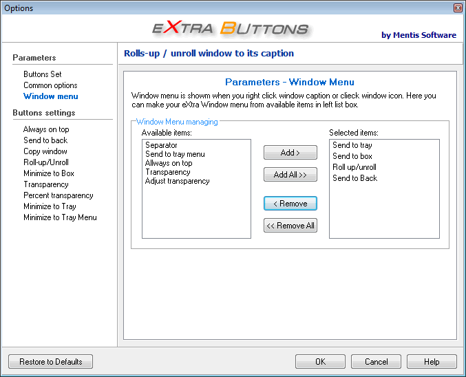The image size is (466, 377).
Task: Choose Send to Back in Selected items
Action: click(x=354, y=178)
